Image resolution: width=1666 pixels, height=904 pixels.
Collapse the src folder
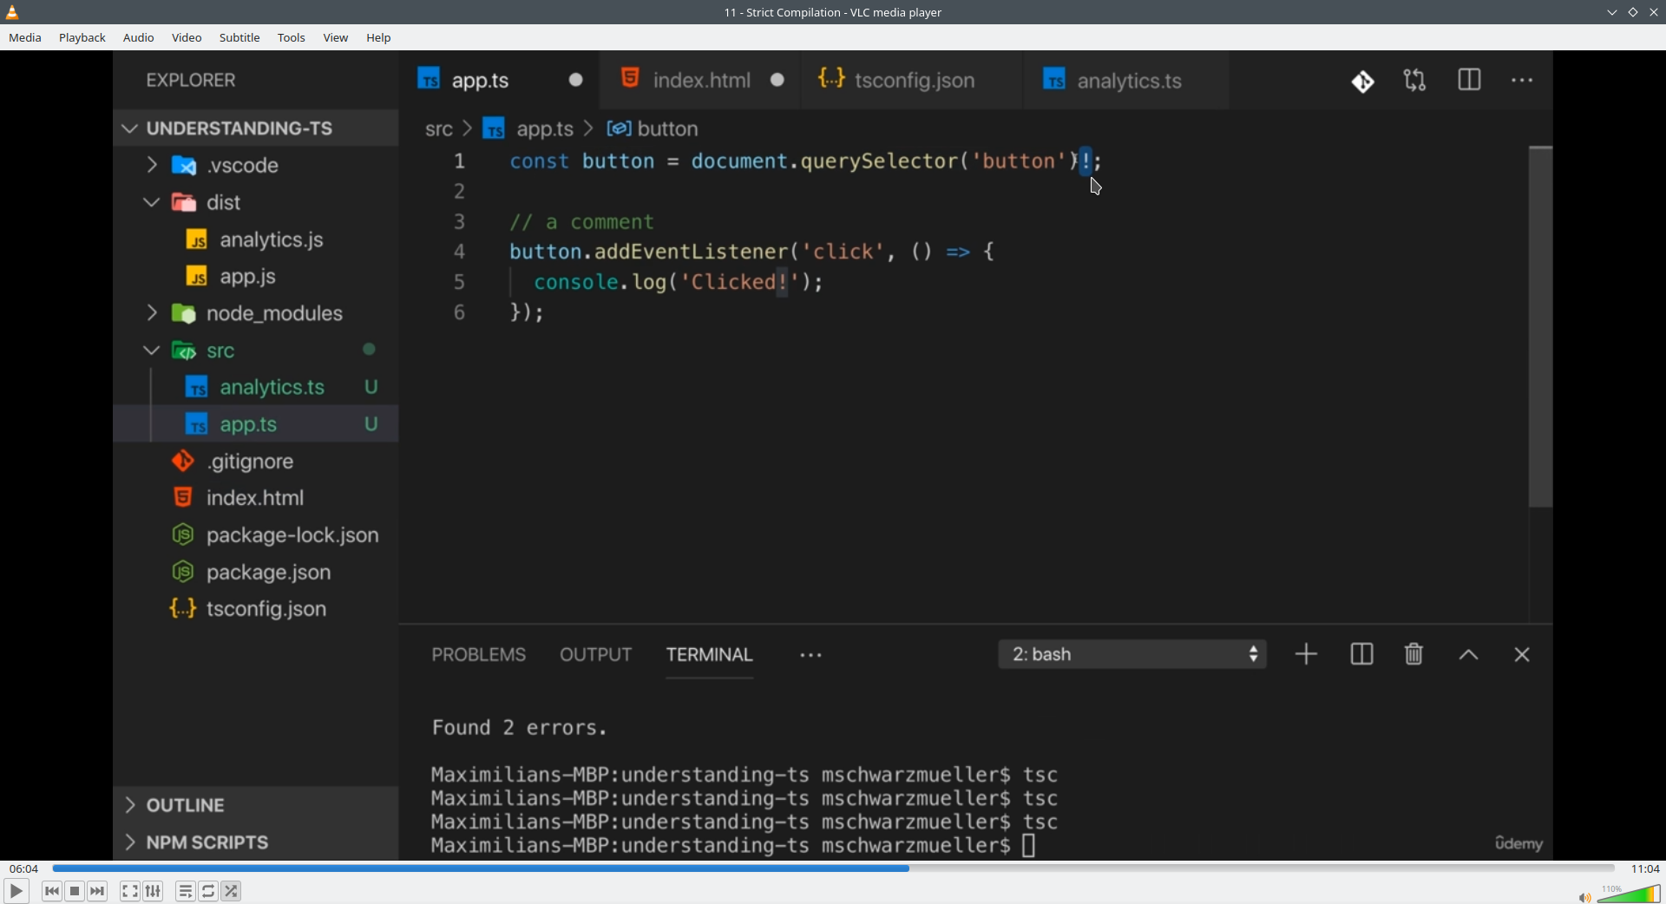coord(256,350)
